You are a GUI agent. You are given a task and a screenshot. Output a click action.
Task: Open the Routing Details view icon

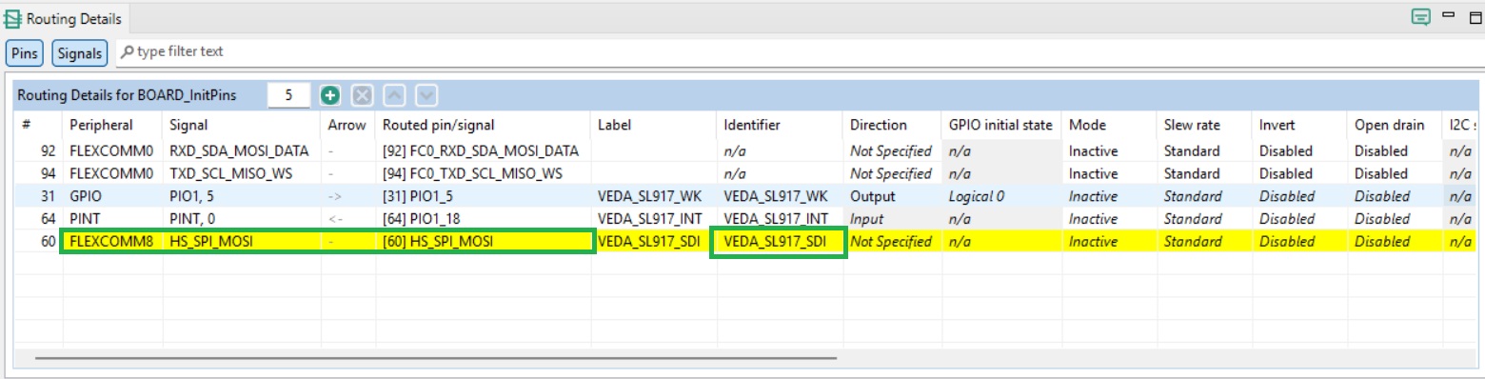(13, 19)
